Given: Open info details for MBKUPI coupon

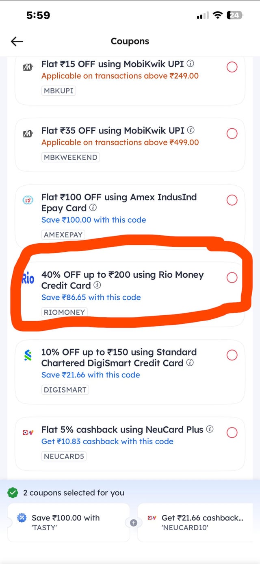Looking at the screenshot, I should coord(190,63).
